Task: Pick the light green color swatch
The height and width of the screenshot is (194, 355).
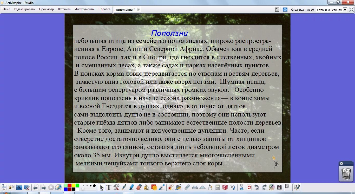Action: pos(66,185)
